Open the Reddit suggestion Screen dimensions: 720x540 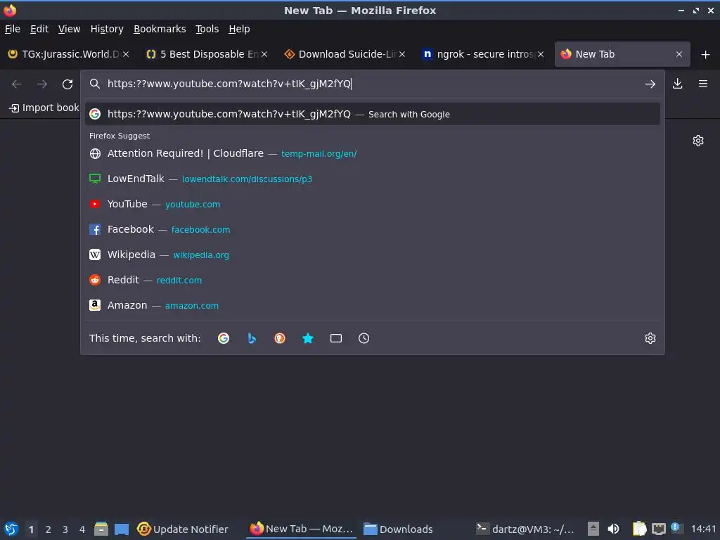tap(373, 280)
